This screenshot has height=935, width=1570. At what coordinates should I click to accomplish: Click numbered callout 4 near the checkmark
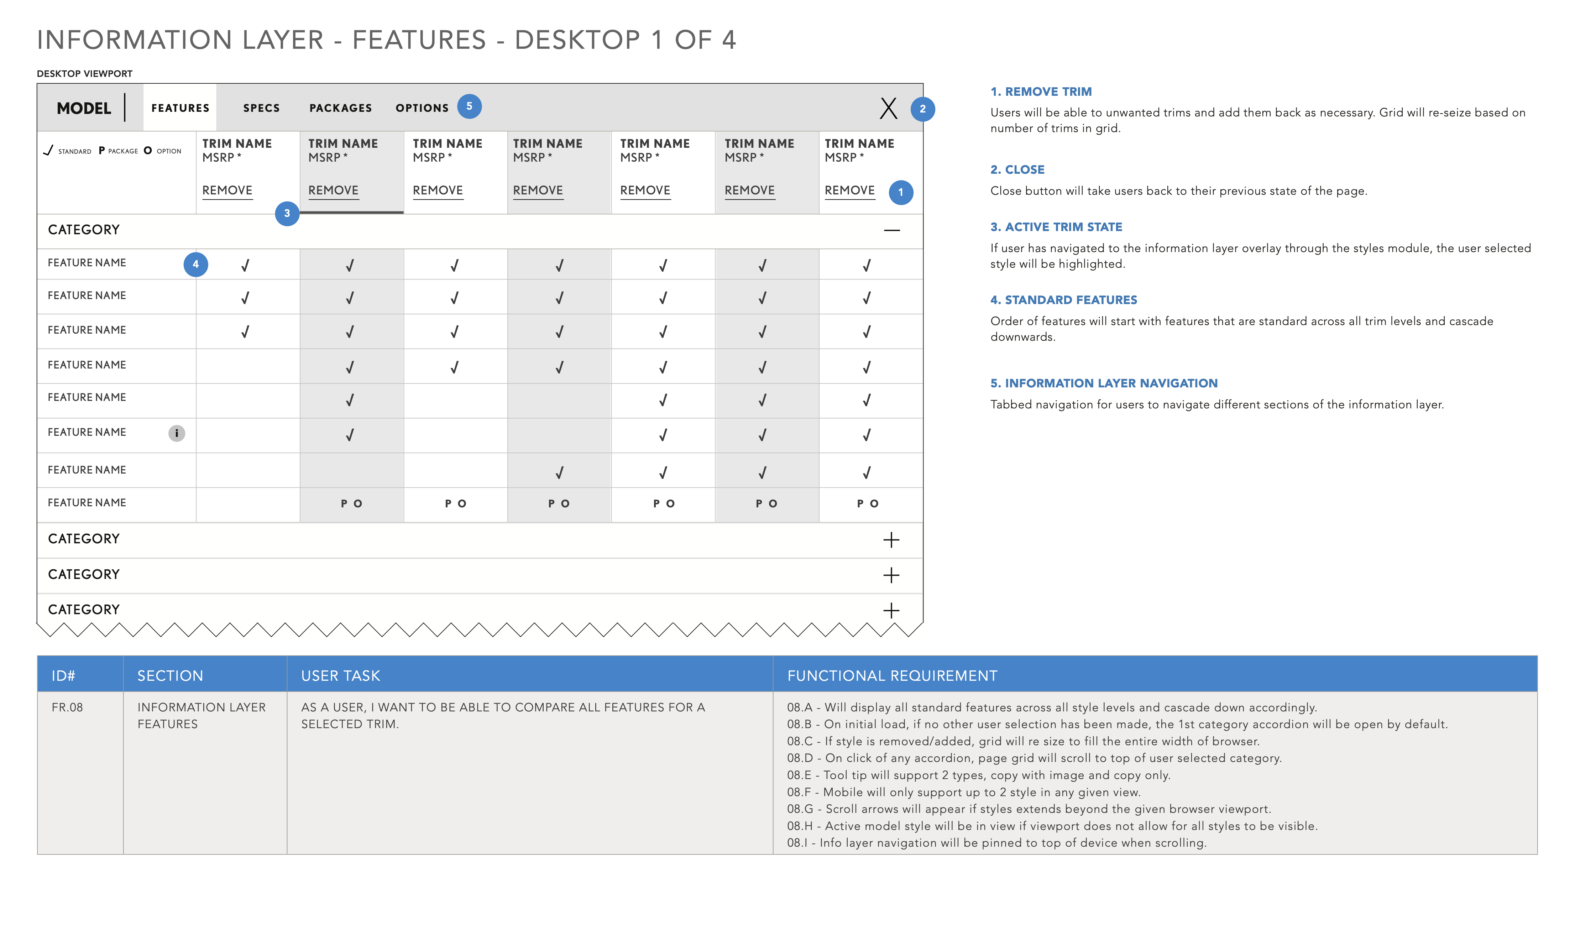pyautogui.click(x=196, y=265)
